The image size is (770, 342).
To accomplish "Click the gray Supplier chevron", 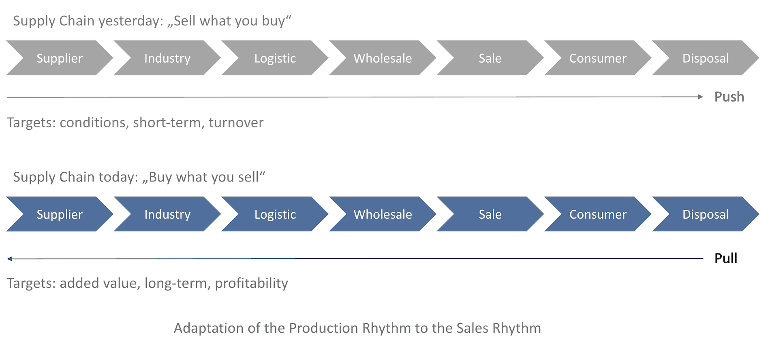I will point(60,58).
